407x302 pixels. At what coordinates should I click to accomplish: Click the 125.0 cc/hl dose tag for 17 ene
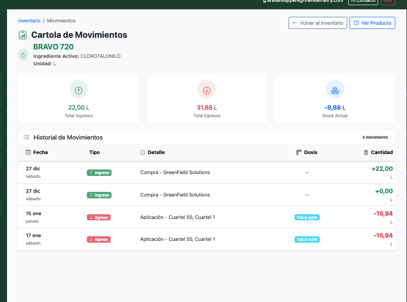(307, 239)
